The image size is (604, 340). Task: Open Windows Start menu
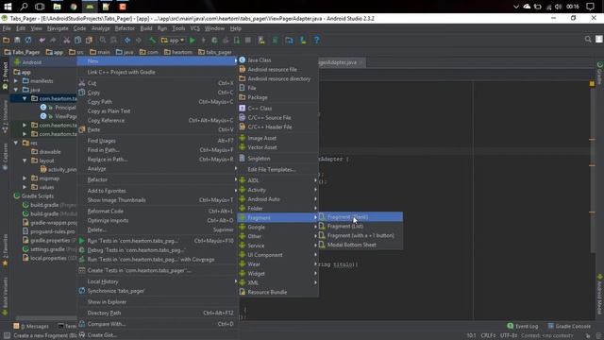8,7
